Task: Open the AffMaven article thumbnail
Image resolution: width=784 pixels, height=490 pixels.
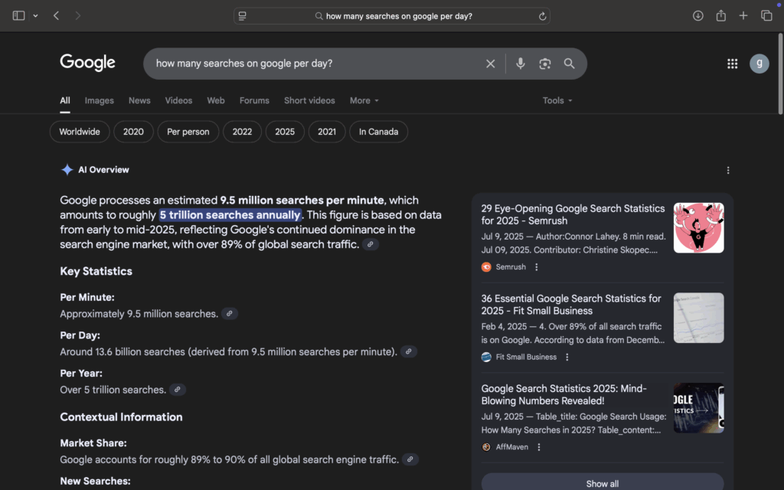Action: [698, 407]
